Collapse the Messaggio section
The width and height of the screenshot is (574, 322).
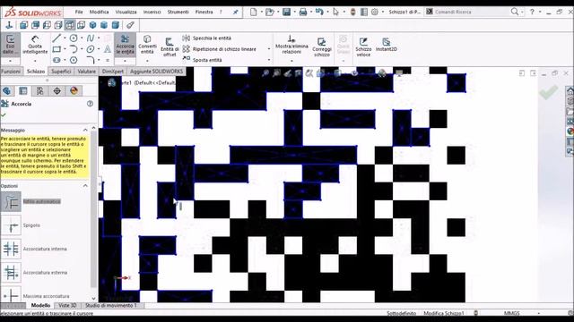pos(85,130)
